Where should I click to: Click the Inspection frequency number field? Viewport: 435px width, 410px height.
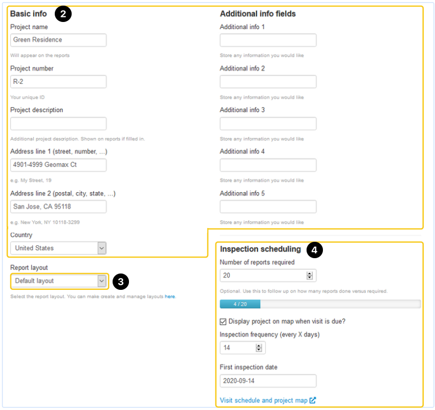pos(238,348)
